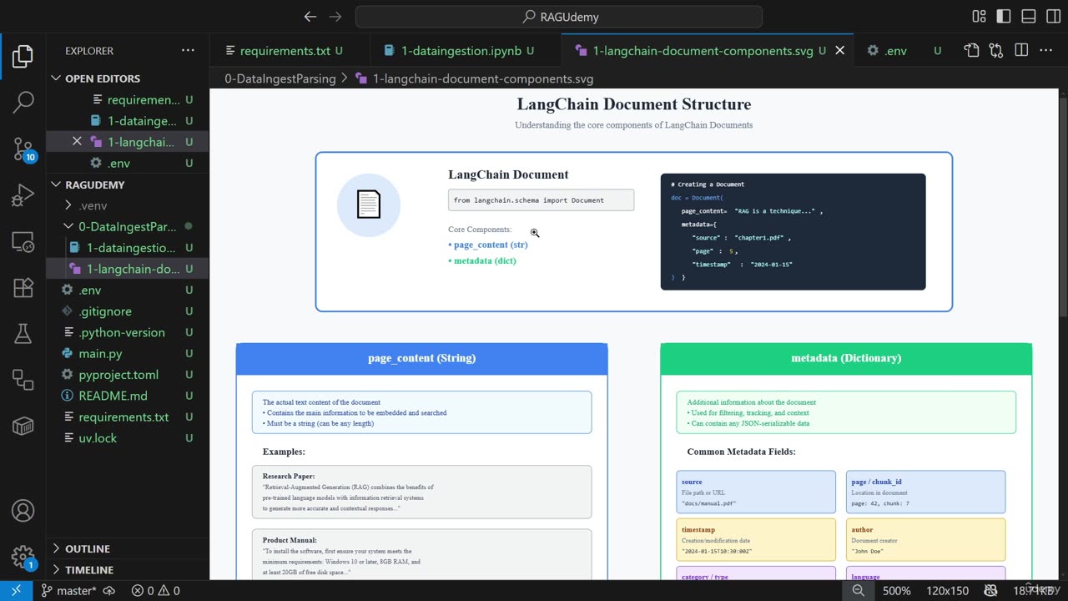Screen dimensions: 1068x601
Task: Toggle the bottom panel
Action: click(x=1028, y=17)
